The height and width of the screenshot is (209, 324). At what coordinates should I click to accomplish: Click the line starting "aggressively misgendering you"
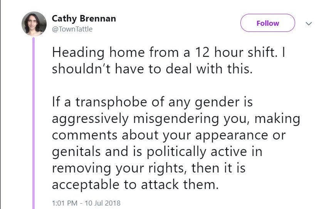(x=175, y=119)
